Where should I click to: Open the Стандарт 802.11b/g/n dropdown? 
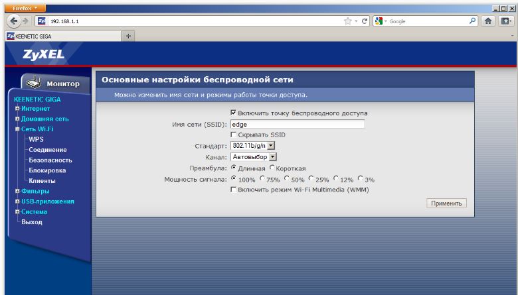click(271, 145)
